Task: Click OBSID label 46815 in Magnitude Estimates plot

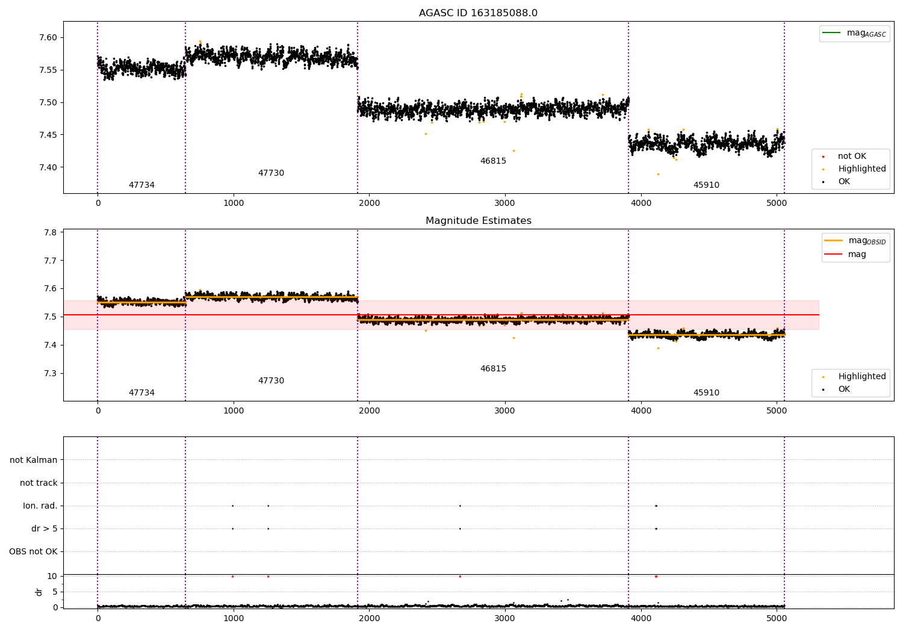Action: tap(493, 369)
